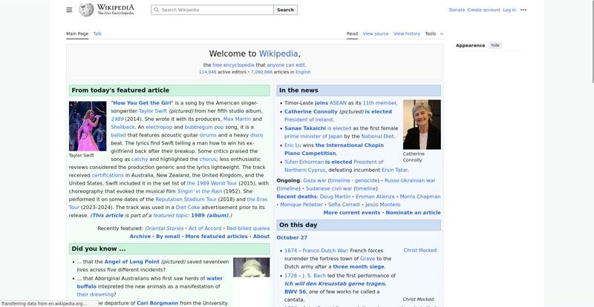This screenshot has width=594, height=307.
Task: Open the October 27 date link
Action: pyautogui.click(x=292, y=238)
